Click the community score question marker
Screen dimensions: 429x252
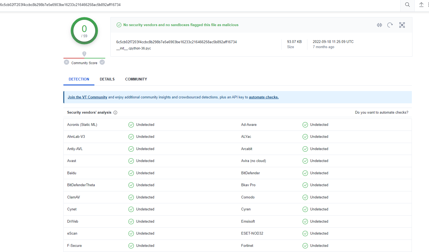click(84, 54)
